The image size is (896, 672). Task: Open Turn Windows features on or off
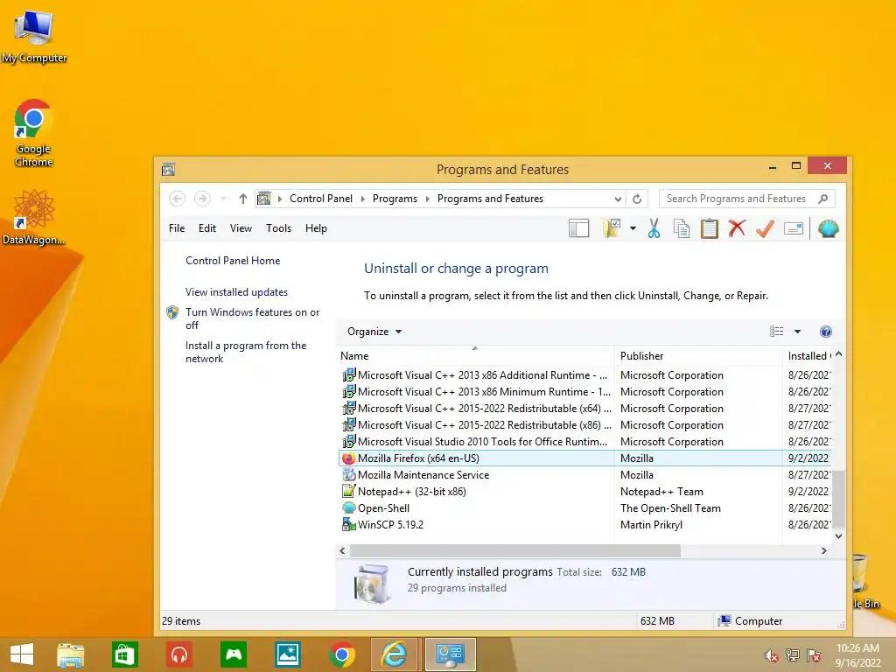pos(252,318)
